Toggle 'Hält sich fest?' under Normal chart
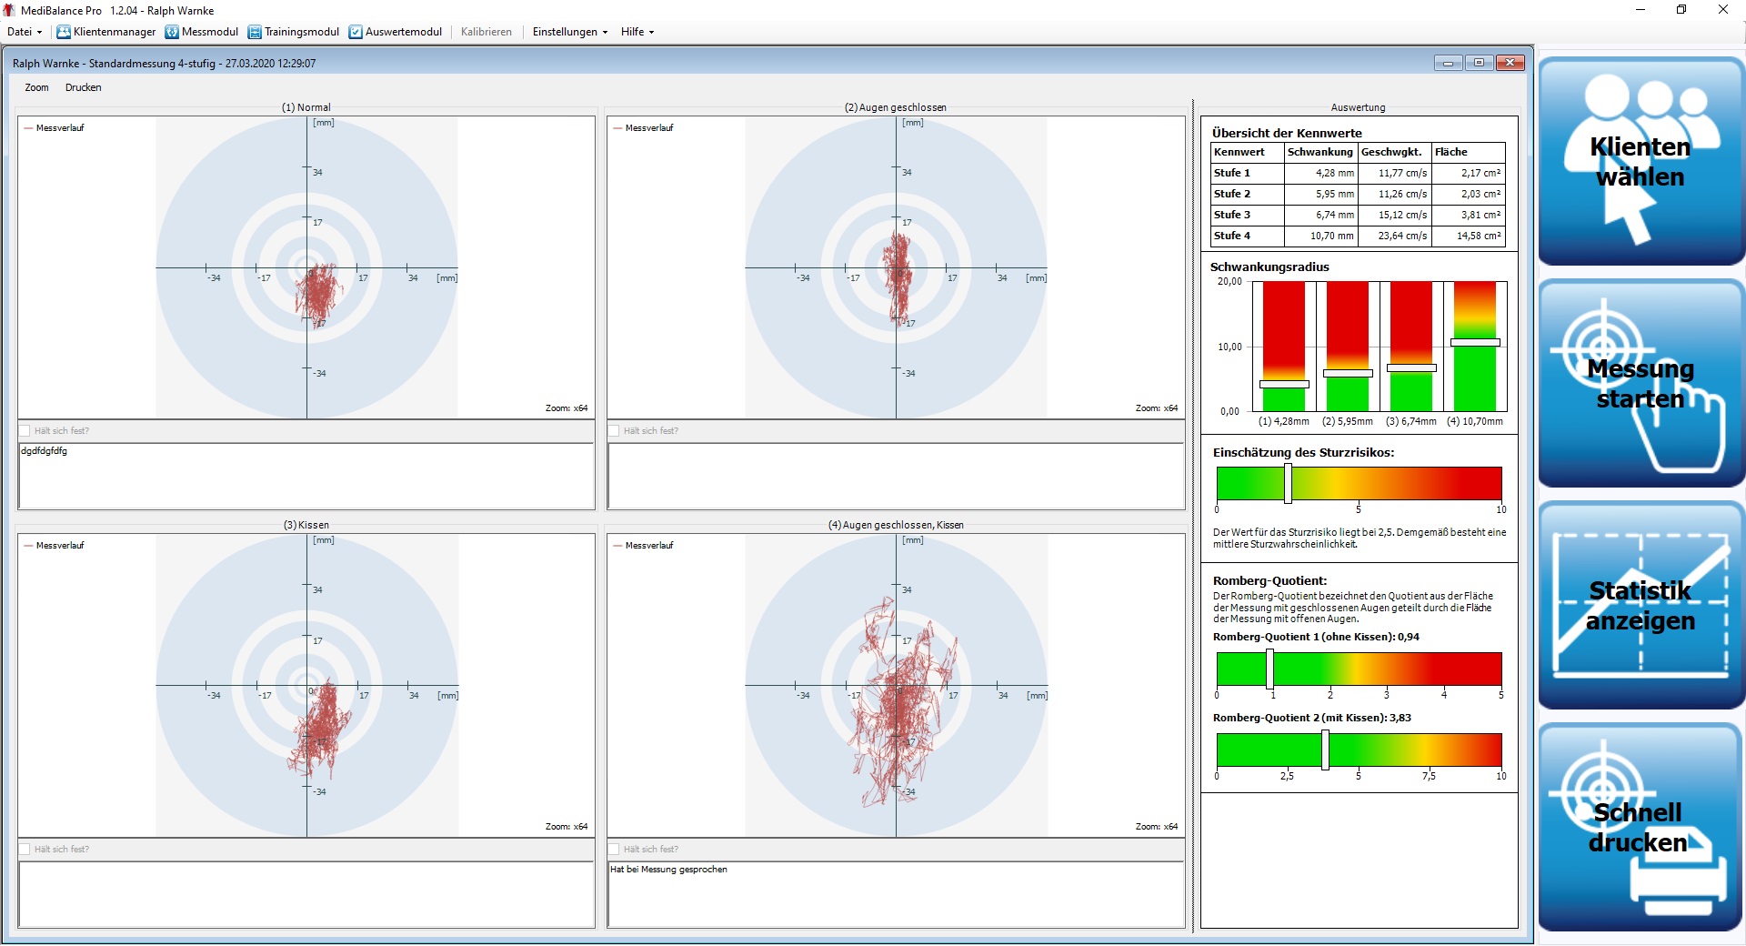This screenshot has width=1746, height=946. [x=25, y=431]
